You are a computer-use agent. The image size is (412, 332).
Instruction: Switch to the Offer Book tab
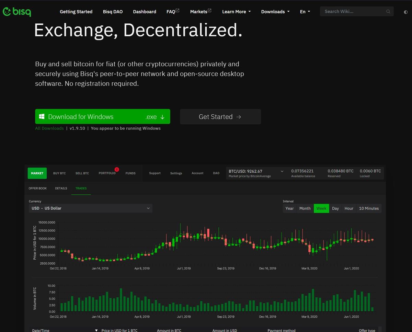(x=37, y=188)
